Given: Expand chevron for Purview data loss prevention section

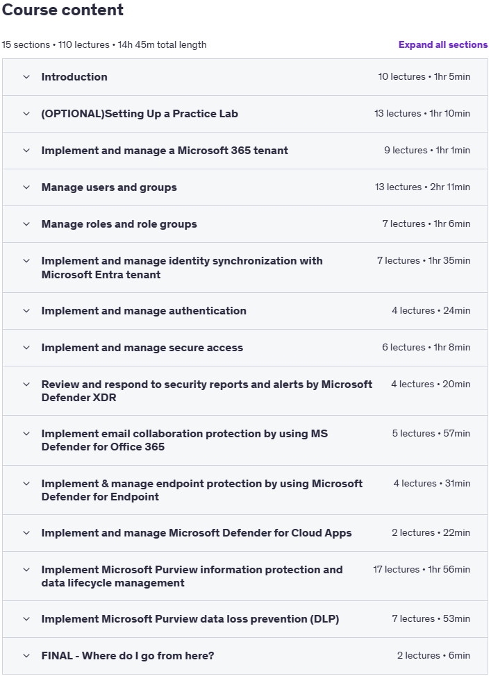Looking at the screenshot, I should [x=26, y=619].
